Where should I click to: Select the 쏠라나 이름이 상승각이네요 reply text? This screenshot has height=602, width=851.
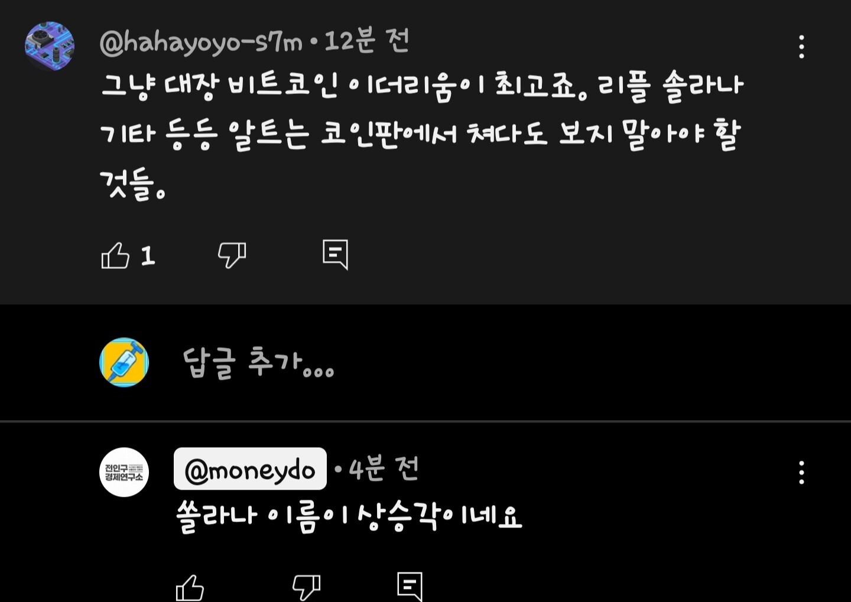click(x=349, y=517)
